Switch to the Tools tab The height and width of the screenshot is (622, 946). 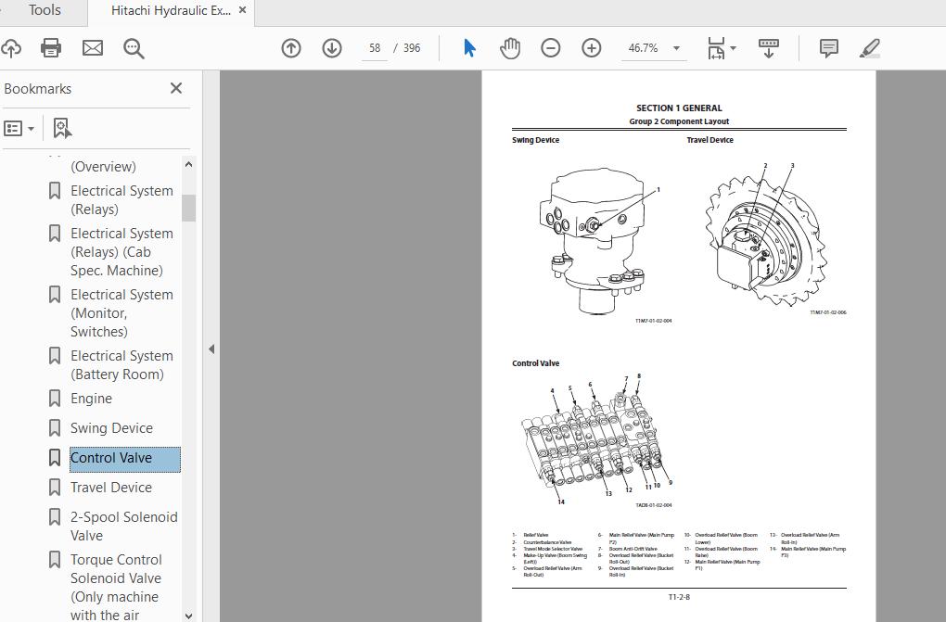point(45,11)
